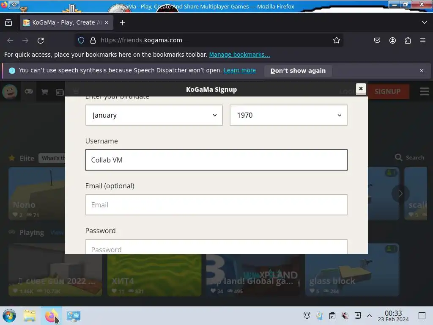Open the clock showing 00:33
This screenshot has width=433, height=325.
(393, 316)
